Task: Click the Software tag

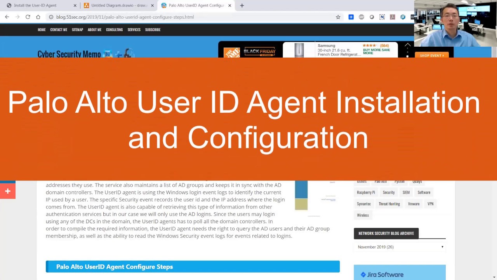Action: click(x=424, y=192)
